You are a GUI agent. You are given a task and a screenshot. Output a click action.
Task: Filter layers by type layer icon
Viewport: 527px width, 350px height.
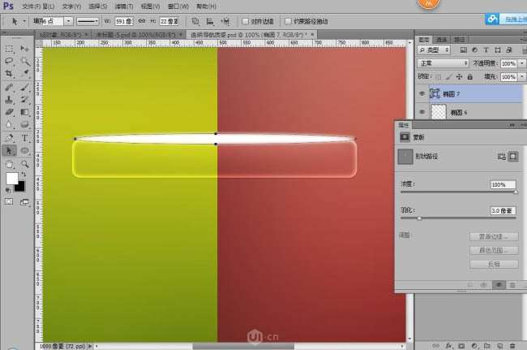point(486,50)
